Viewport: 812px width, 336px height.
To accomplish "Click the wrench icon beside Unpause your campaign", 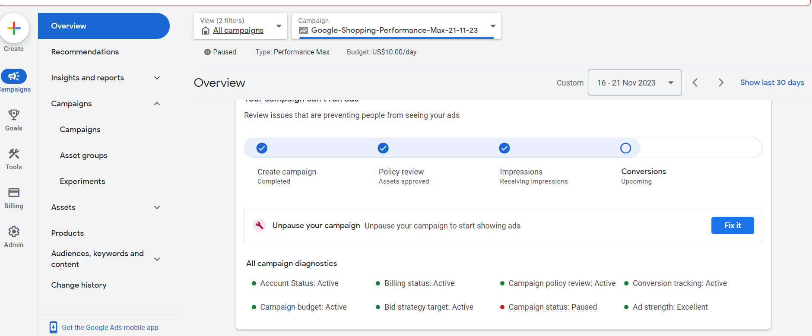I will click(x=260, y=225).
